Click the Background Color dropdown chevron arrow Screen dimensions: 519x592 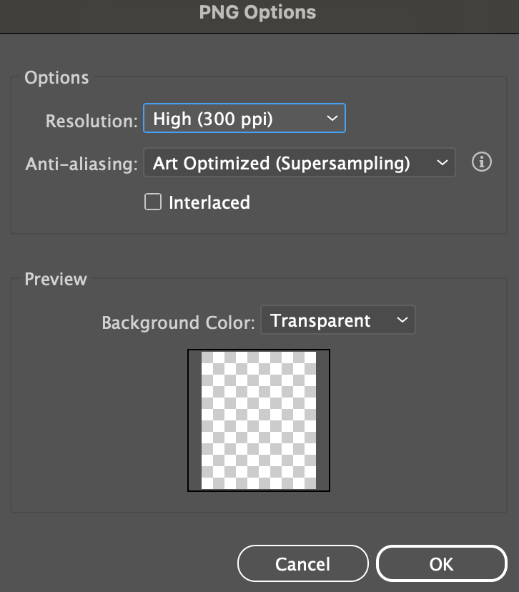tap(402, 321)
